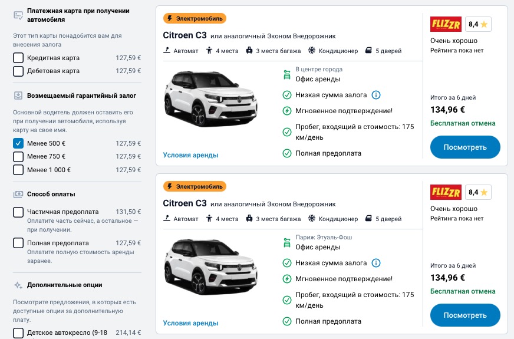
Task: Click the doors icon in first card
Action: click(368, 51)
